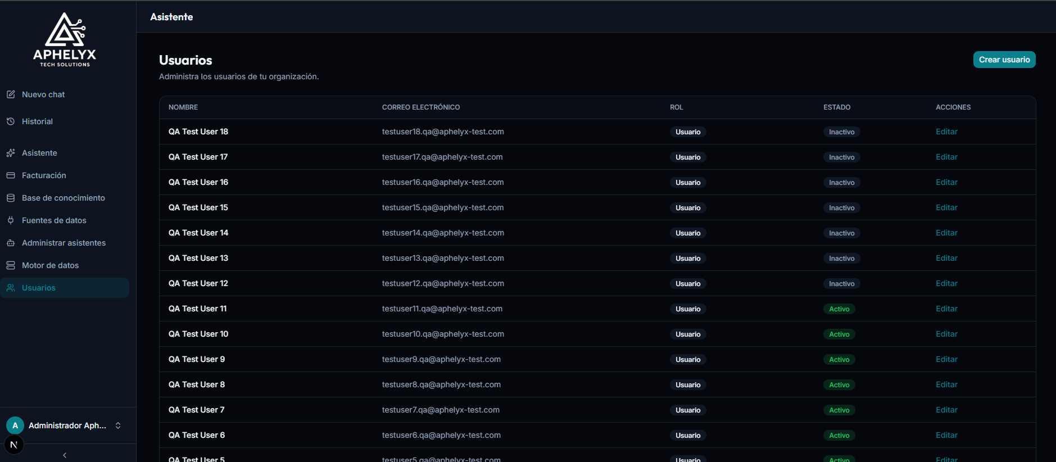
Task: Click the Nuevo chat pencil icon
Action: click(11, 94)
